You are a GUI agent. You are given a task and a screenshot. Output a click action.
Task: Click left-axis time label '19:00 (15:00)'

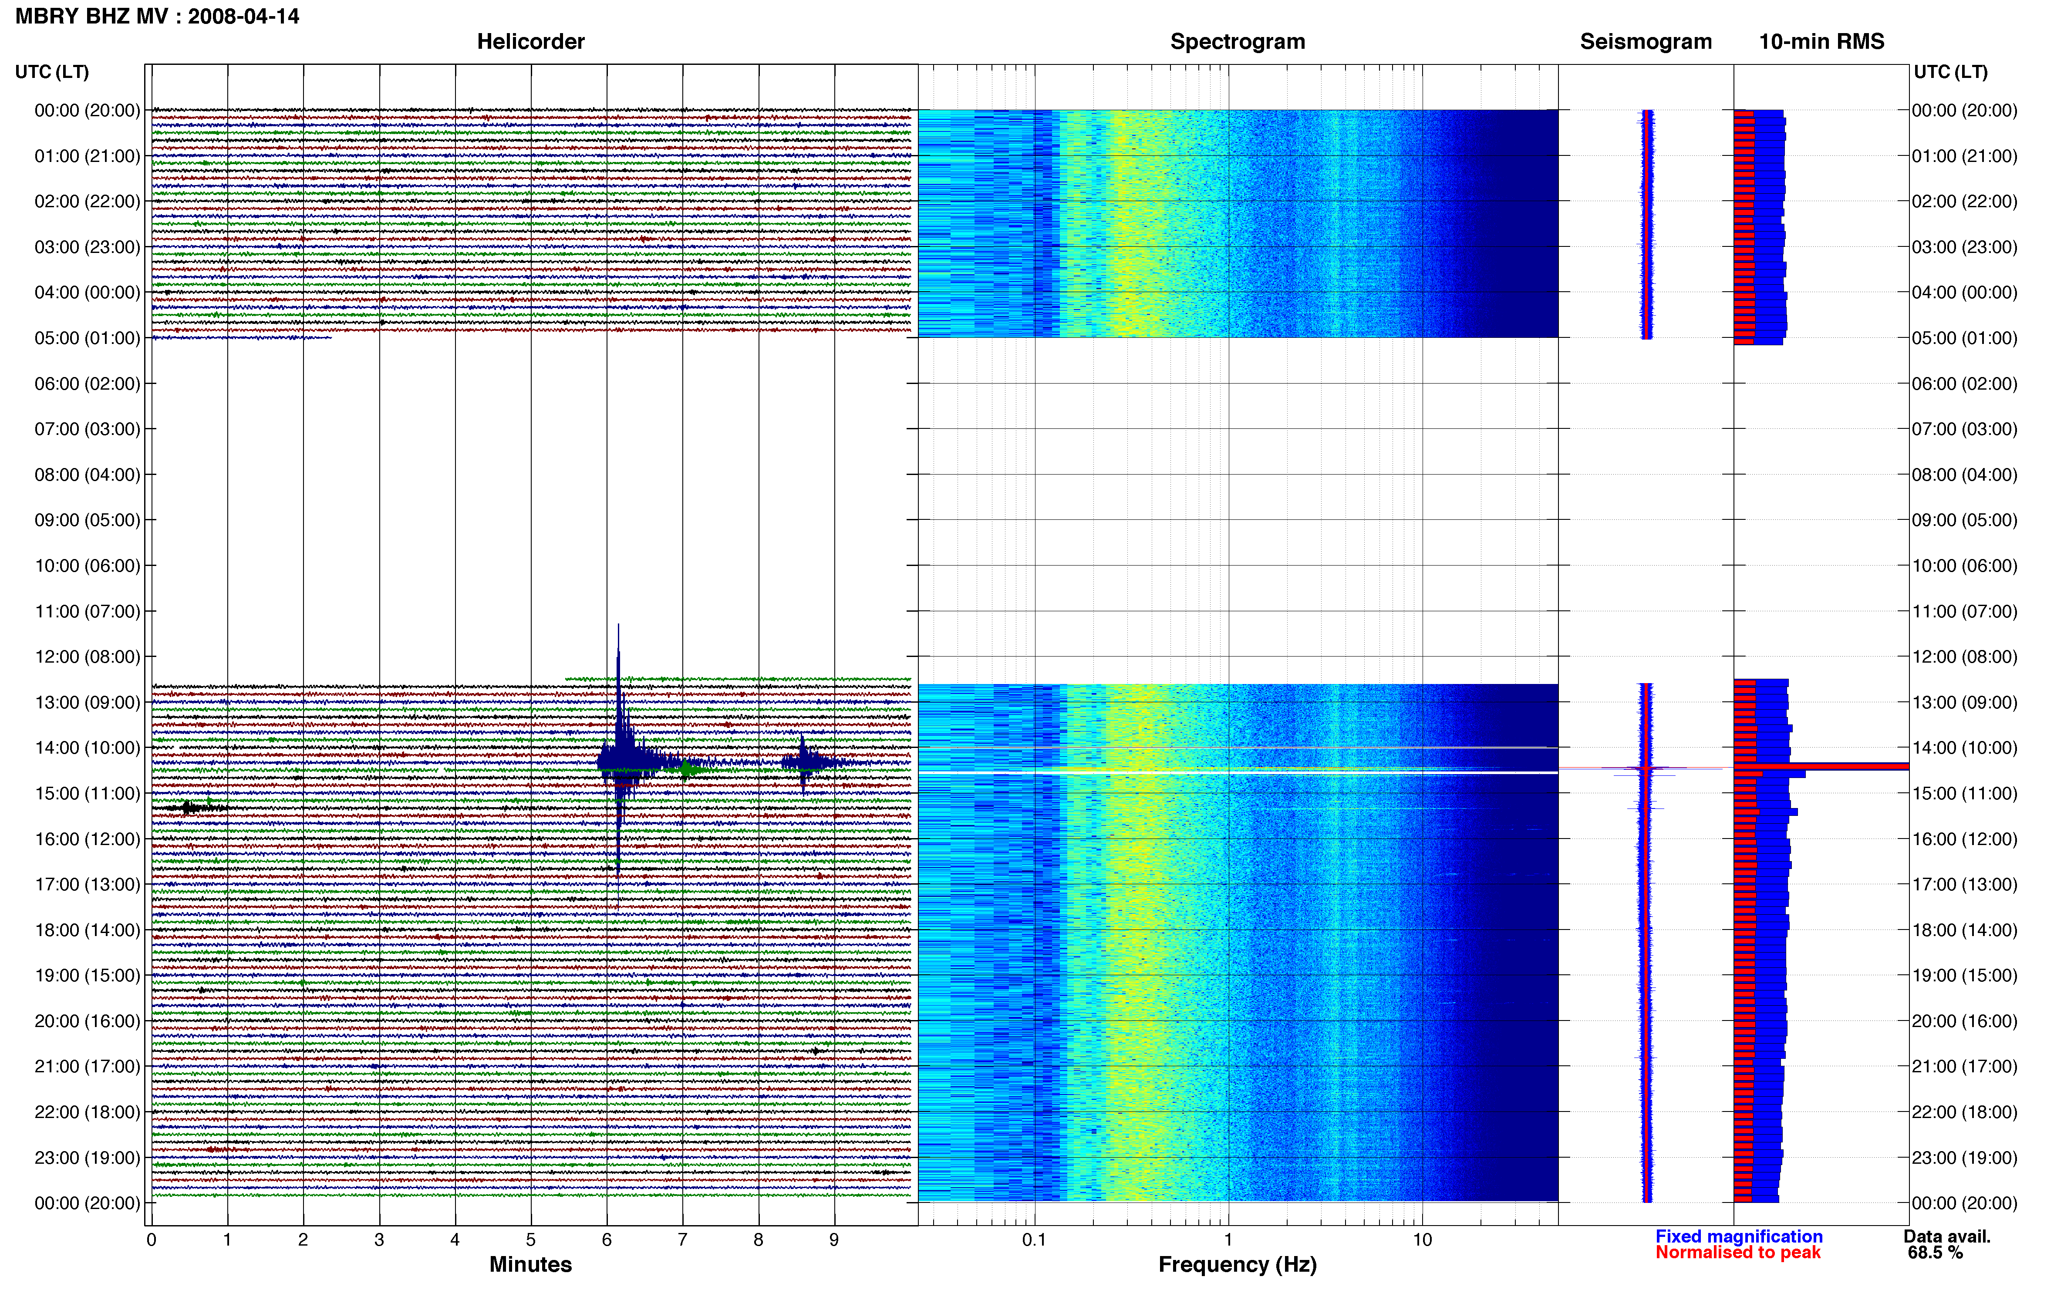87,975
